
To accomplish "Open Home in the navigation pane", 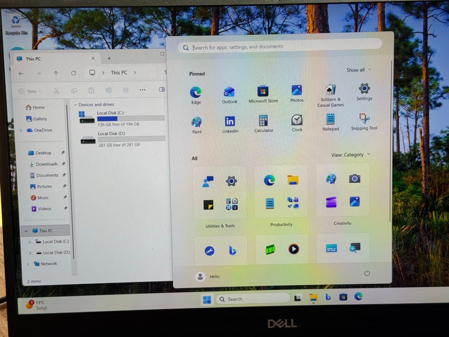I will [x=35, y=107].
